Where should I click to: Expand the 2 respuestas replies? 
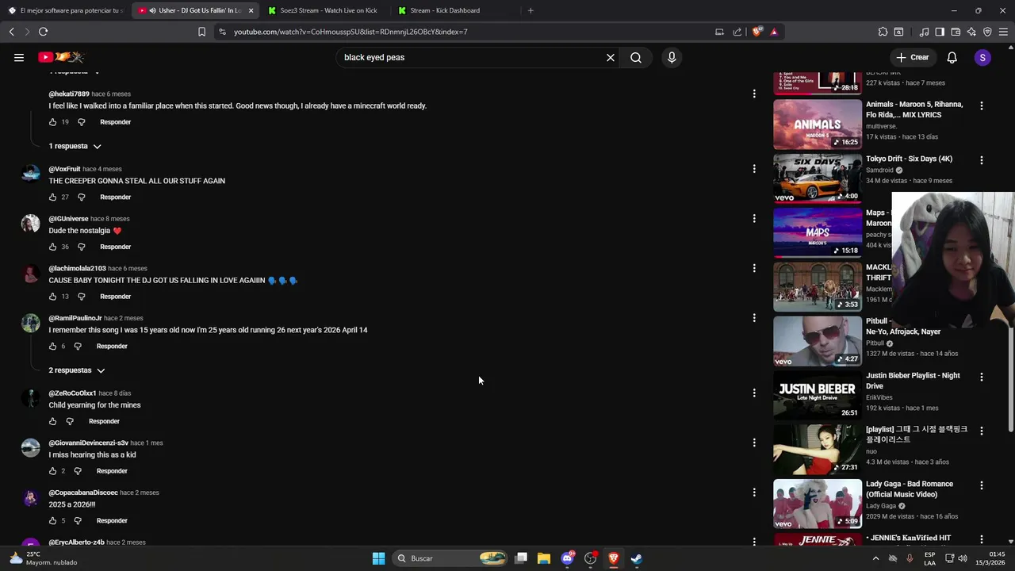pos(76,370)
